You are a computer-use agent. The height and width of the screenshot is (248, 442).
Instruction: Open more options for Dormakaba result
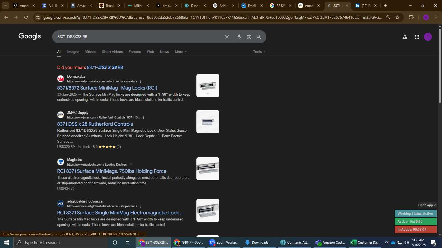tap(141, 81)
